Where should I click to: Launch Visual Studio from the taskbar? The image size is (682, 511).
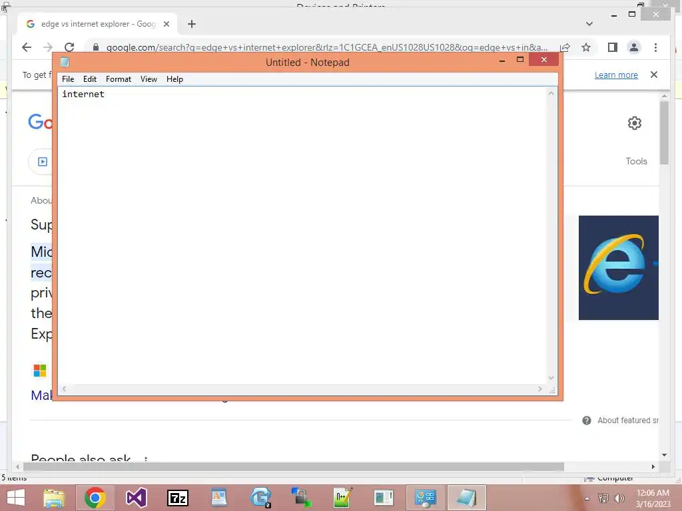(x=137, y=498)
